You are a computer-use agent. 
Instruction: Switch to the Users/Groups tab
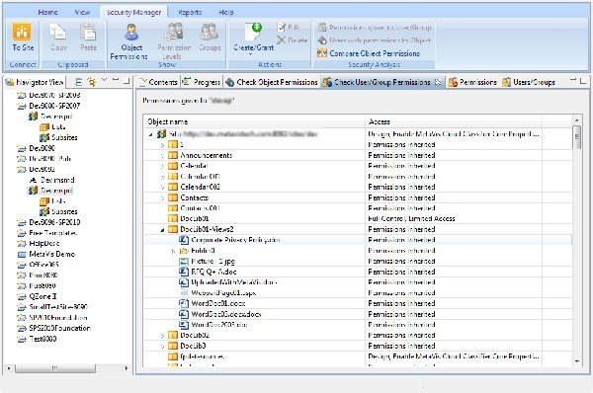click(x=529, y=82)
